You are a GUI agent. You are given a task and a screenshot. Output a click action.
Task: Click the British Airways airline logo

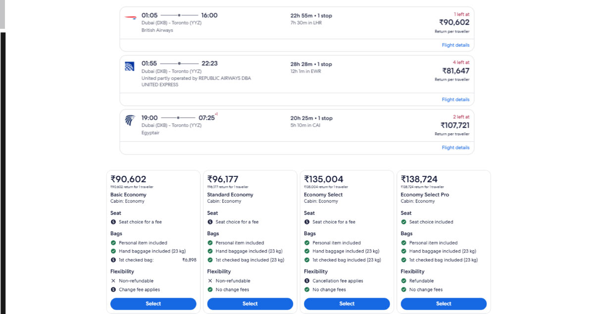[130, 16]
